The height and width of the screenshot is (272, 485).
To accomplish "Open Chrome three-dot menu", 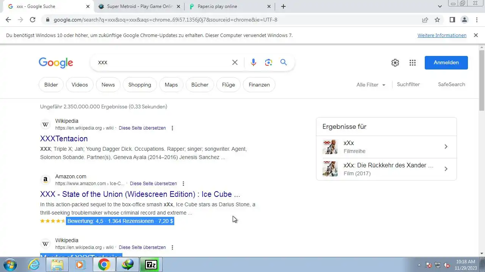I will [477, 20].
